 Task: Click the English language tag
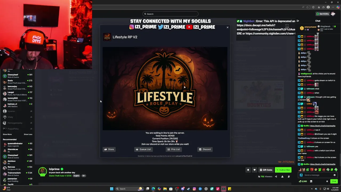point(76,176)
